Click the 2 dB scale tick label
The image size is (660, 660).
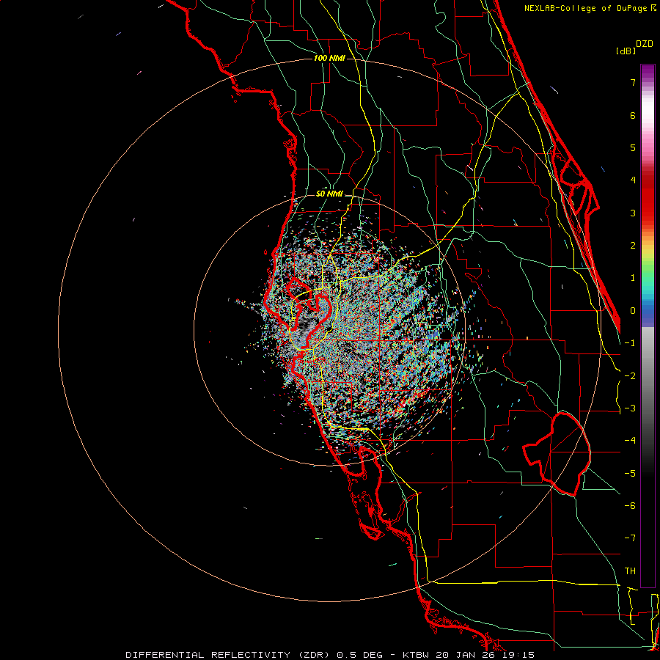pos(633,246)
